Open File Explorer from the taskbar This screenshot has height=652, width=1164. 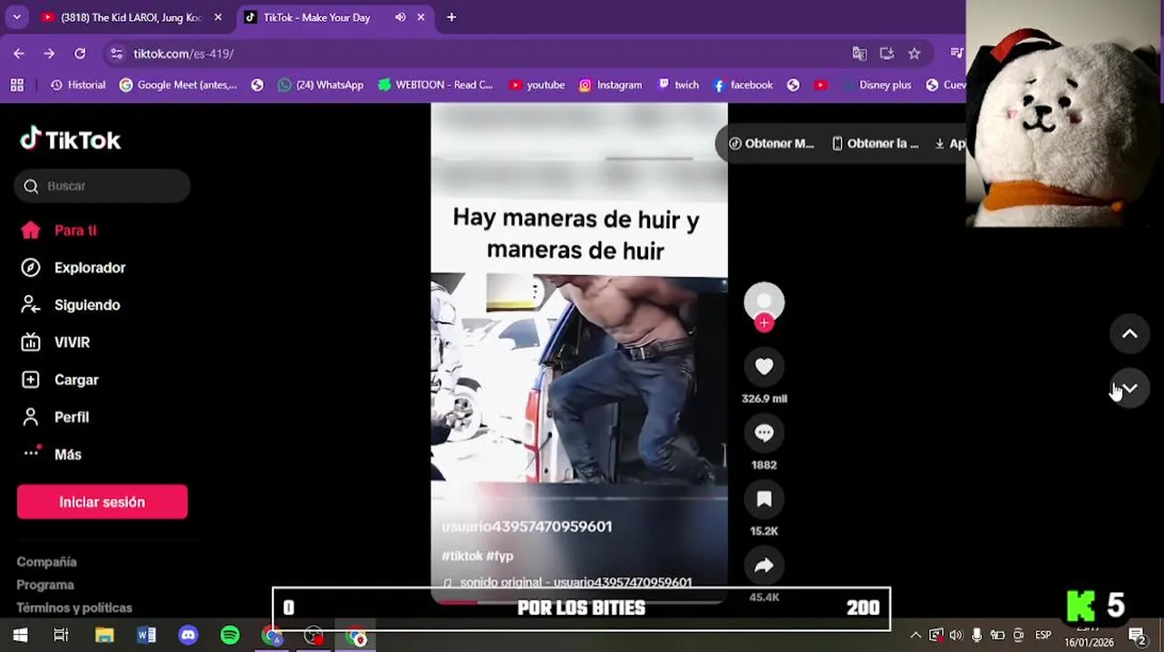point(104,636)
